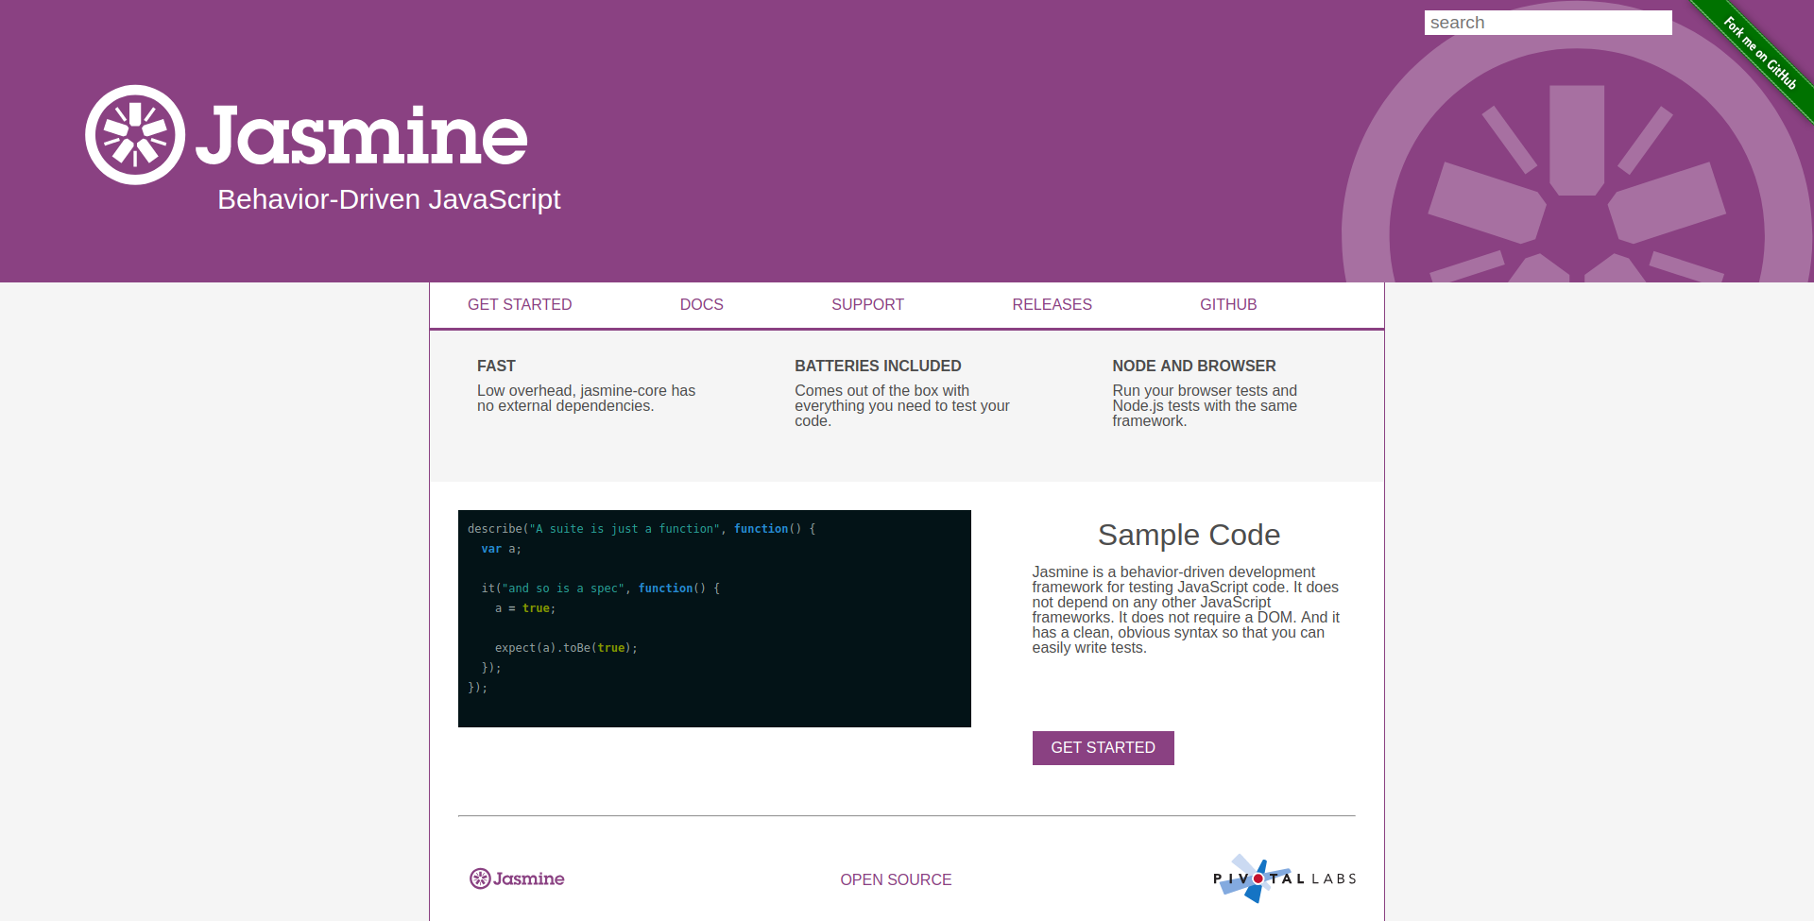Click the FAST feature heading
The image size is (1814, 921).
496,366
